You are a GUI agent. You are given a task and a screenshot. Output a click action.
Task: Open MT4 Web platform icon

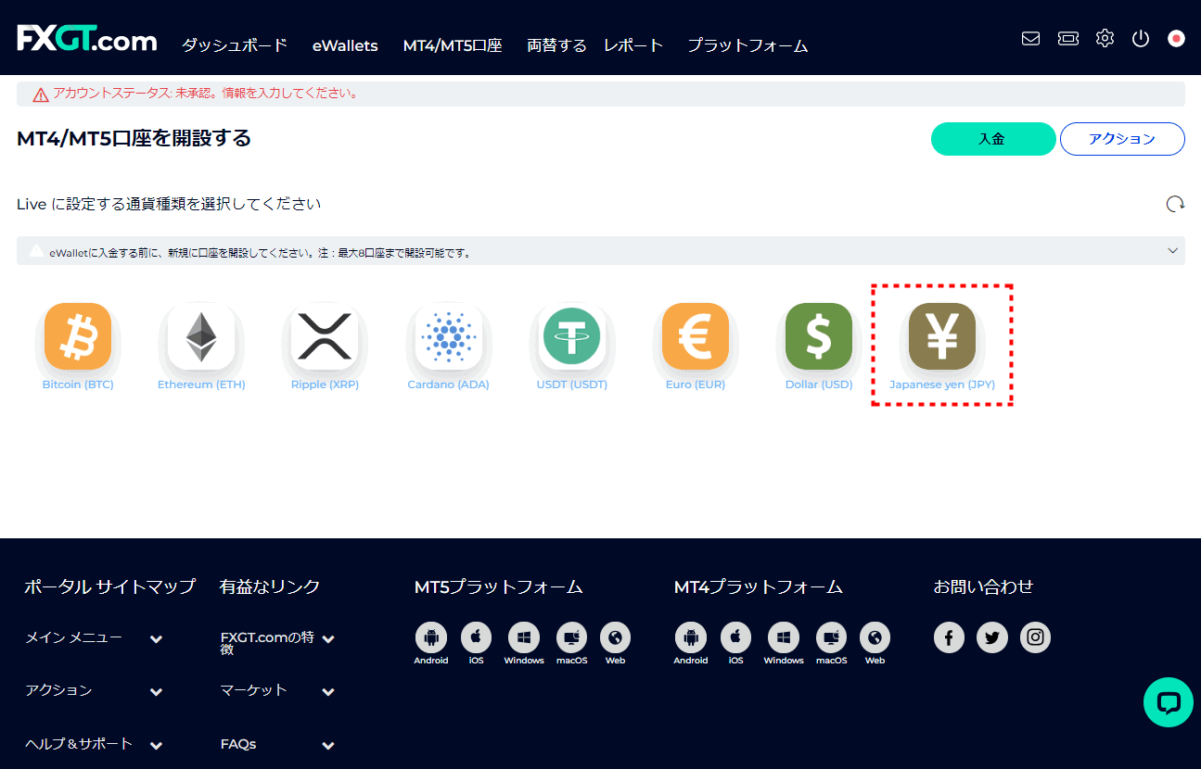[875, 637]
